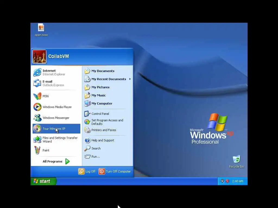Open the My Pictures folder icon
Viewport: 278px width, 208px height.
click(x=87, y=87)
